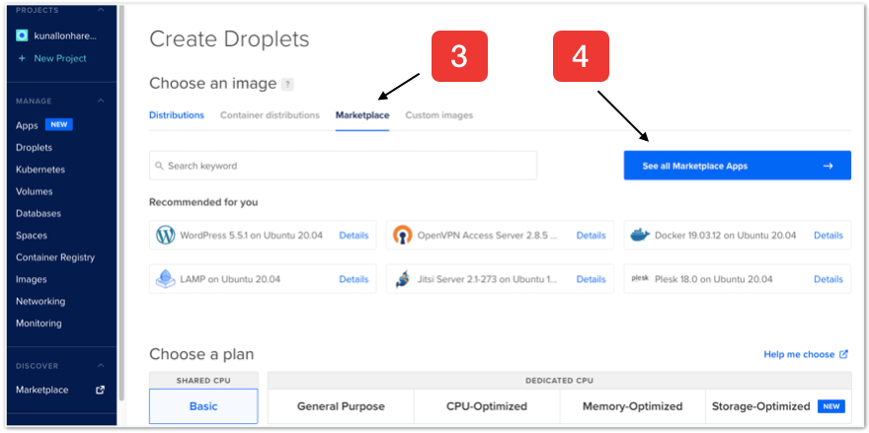
Task: Click the external link icon beside Marketplace
Action: coord(101,390)
